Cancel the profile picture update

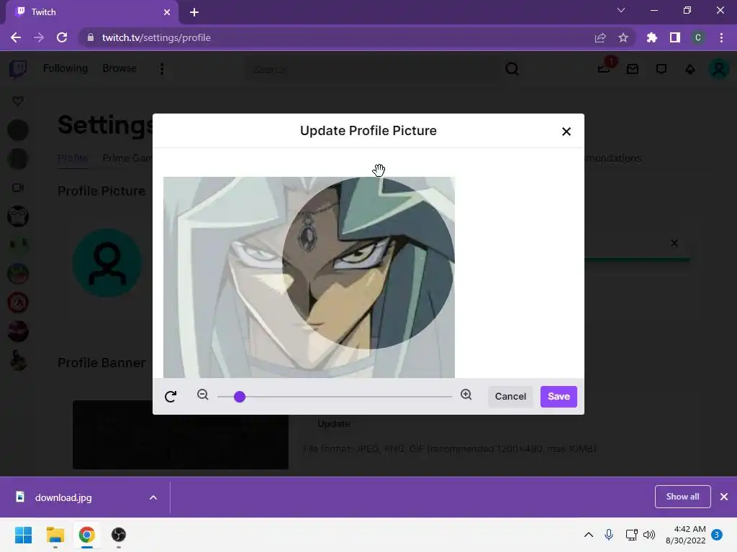click(x=510, y=397)
